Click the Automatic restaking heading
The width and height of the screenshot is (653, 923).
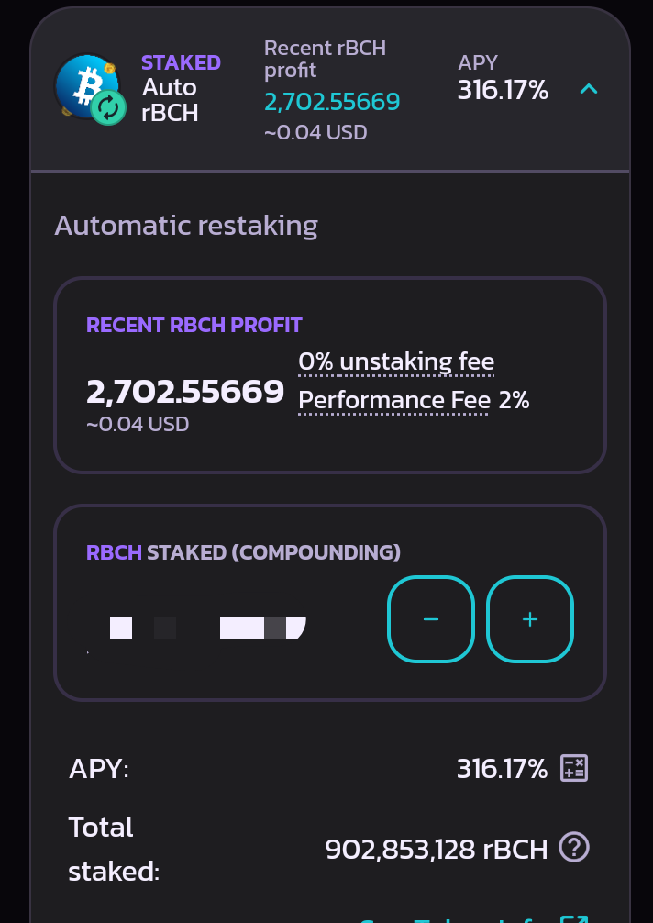click(186, 226)
